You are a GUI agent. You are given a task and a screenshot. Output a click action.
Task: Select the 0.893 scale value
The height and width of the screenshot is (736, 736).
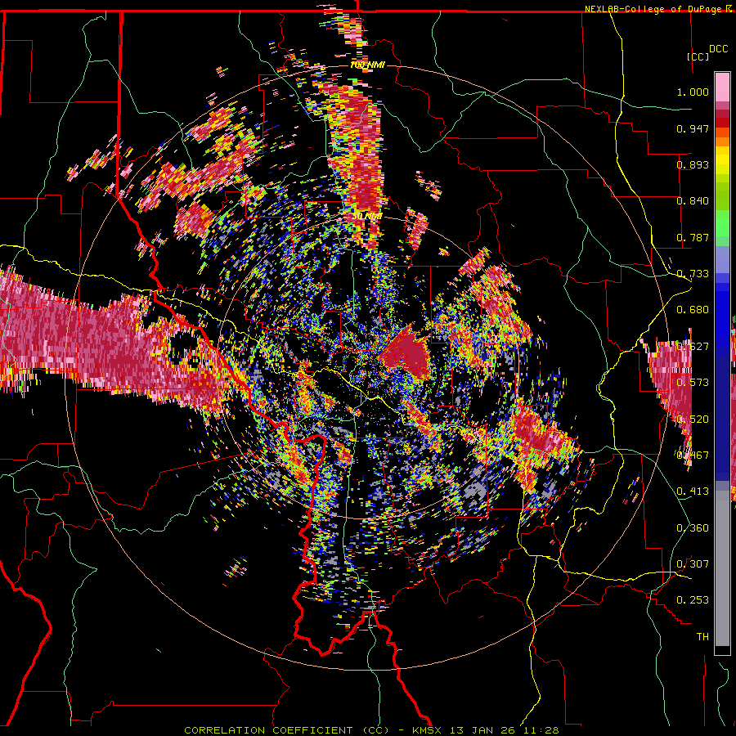click(x=693, y=164)
